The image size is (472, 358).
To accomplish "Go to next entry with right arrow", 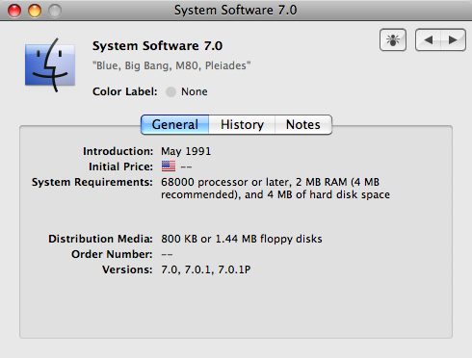I will tap(453, 40).
